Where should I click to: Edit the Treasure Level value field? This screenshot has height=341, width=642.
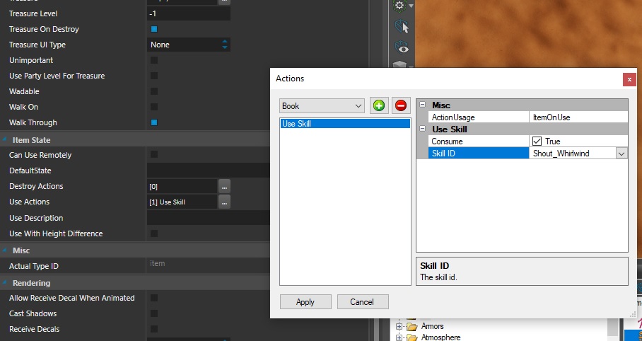188,13
